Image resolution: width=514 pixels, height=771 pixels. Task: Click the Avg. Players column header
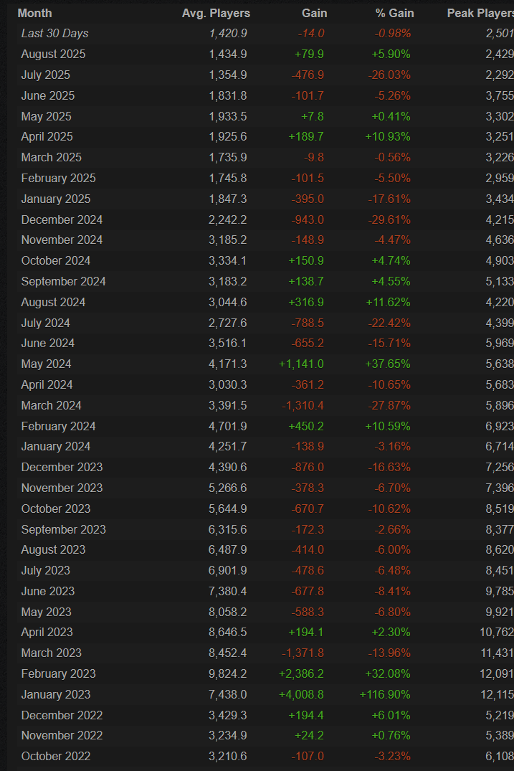point(214,13)
